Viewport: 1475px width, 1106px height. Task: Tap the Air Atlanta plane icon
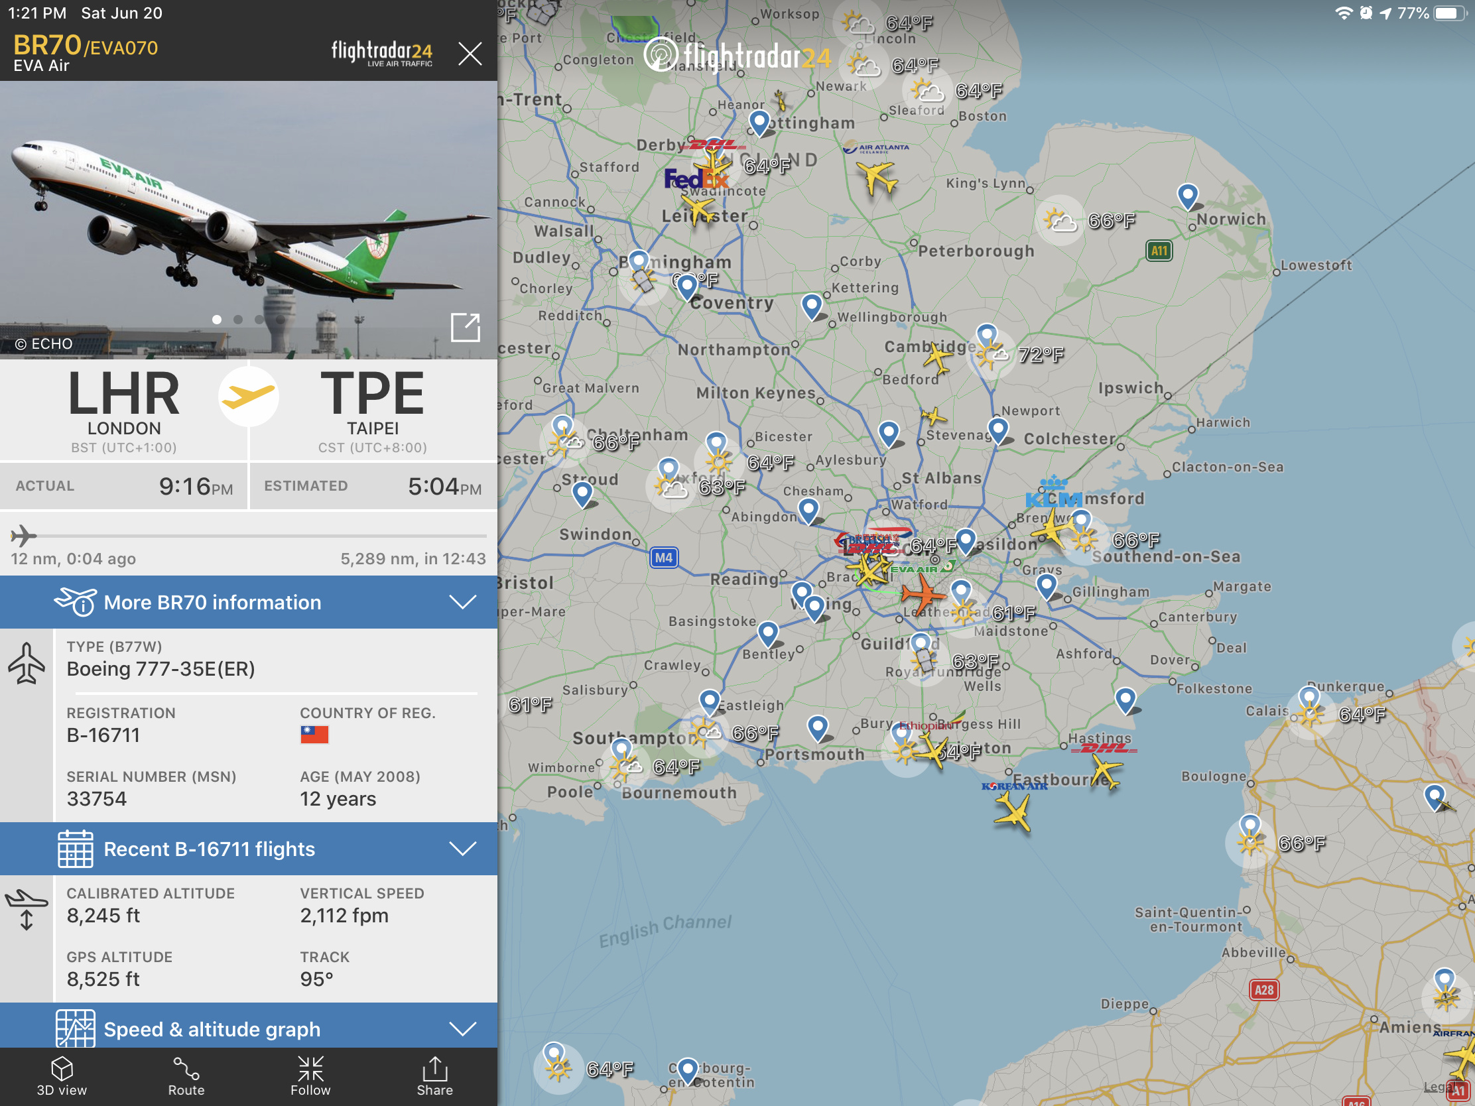point(877,177)
